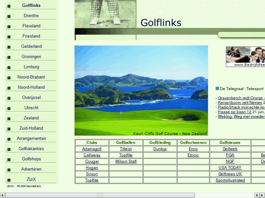The height and width of the screenshot is (198, 265).
Task: Click the Golfnieuws column header
Action: pos(230,142)
